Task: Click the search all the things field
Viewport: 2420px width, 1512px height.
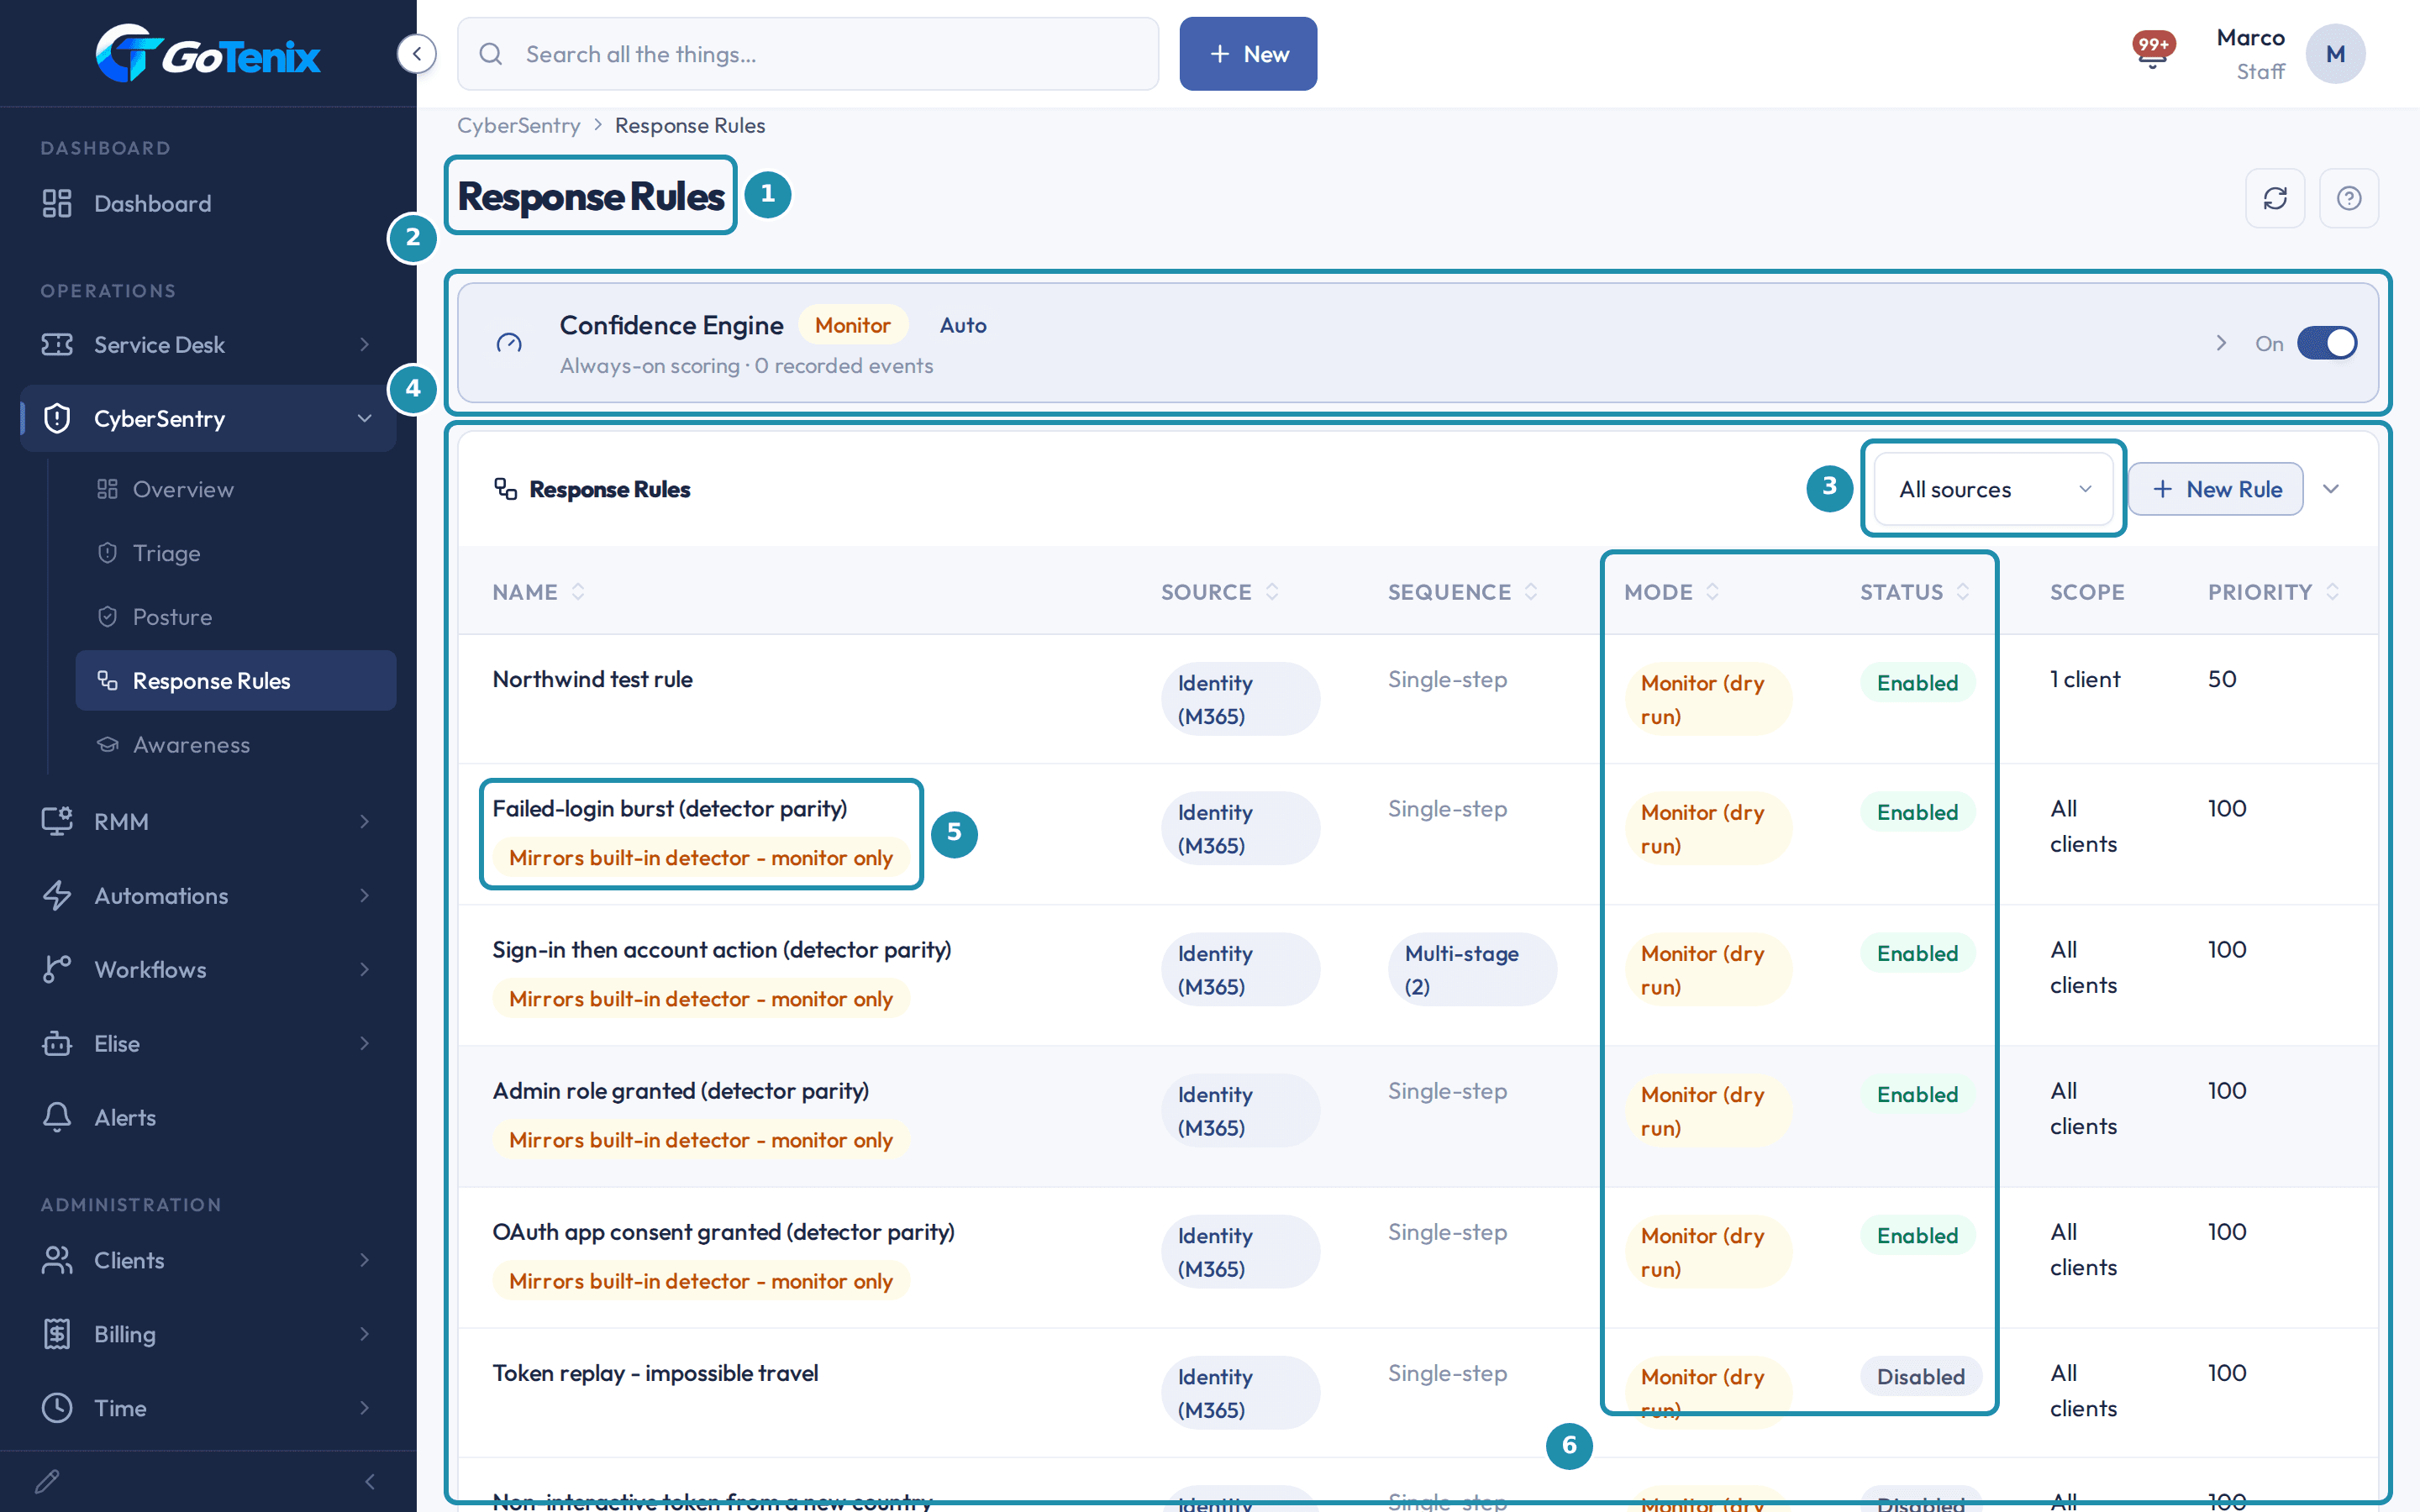Action: 808,54
